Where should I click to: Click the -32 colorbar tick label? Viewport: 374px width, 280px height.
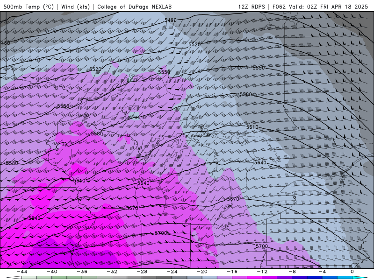coord(112,272)
